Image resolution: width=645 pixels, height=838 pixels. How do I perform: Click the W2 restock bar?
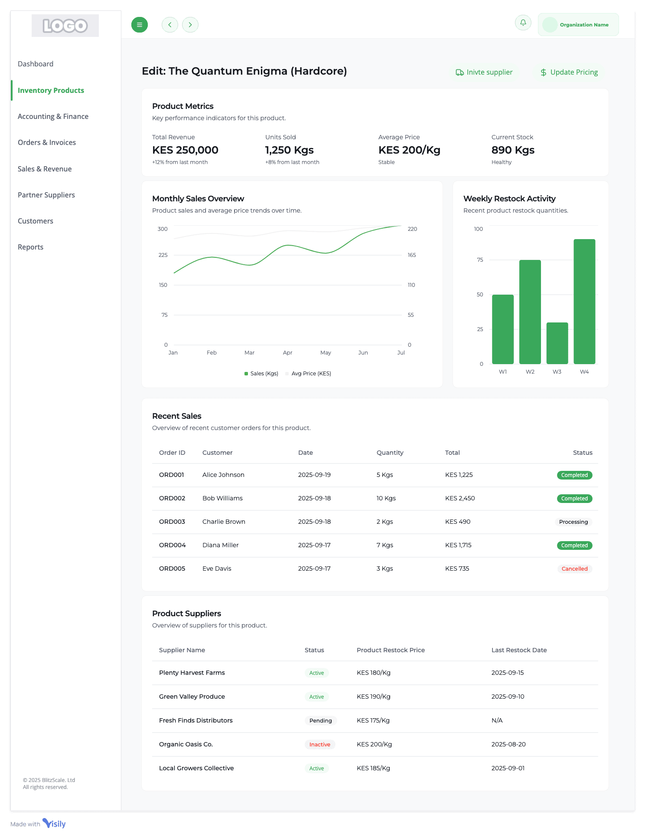pos(530,312)
